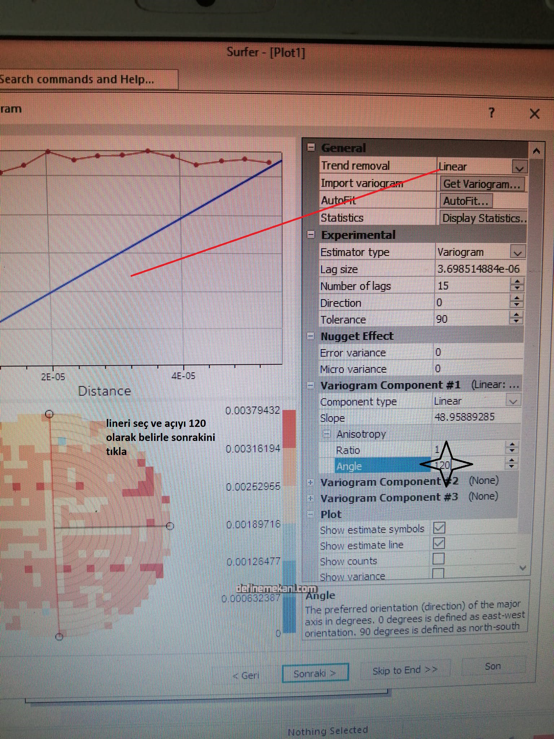Click the Get Variogram button

482,184
